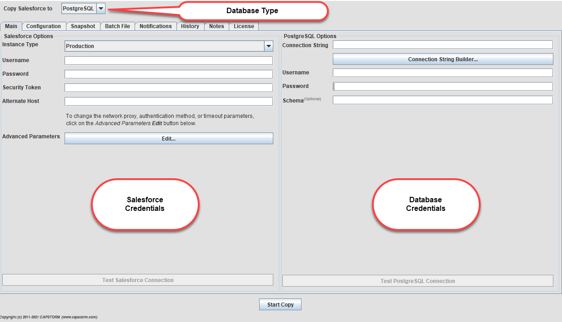Image resolution: width=562 pixels, height=322 pixels.
Task: Switch to the Main tab
Action: (x=11, y=26)
